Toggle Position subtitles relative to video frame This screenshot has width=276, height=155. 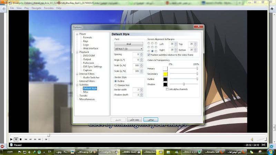[149, 55]
